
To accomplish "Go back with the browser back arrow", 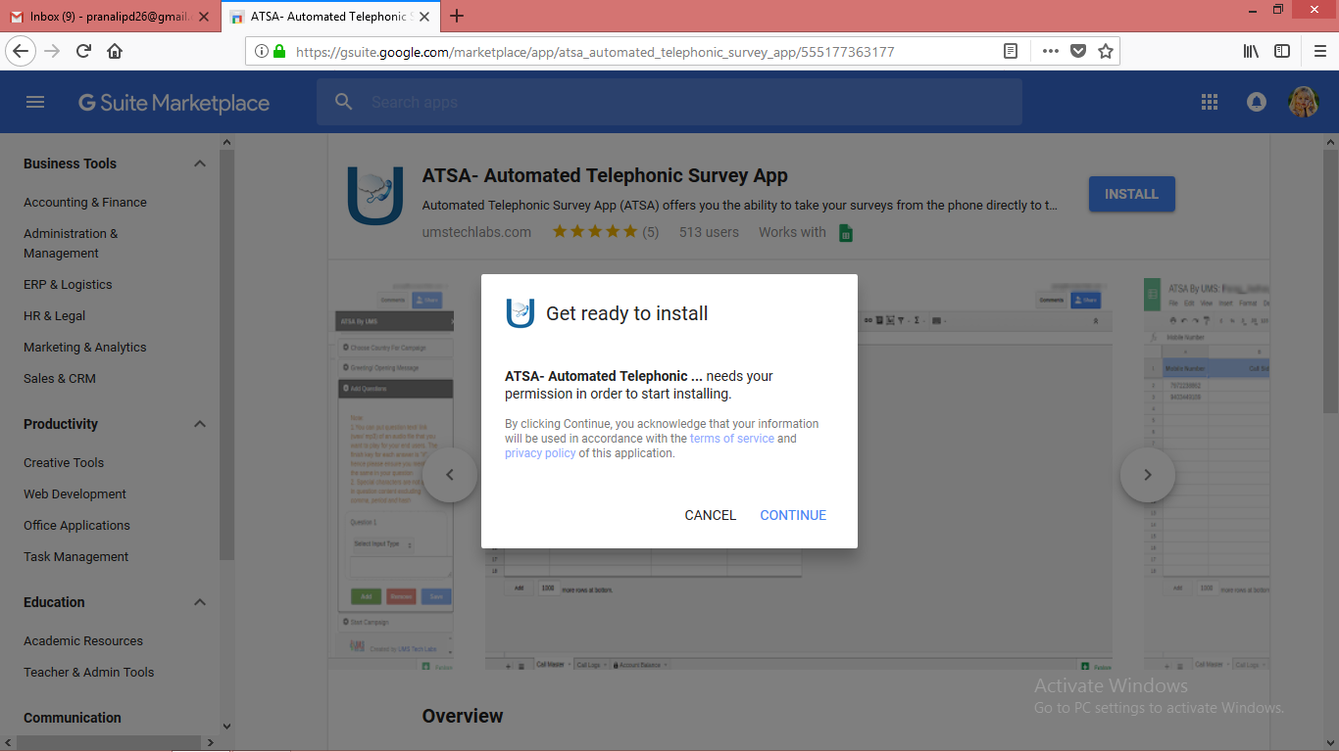I will 22,51.
